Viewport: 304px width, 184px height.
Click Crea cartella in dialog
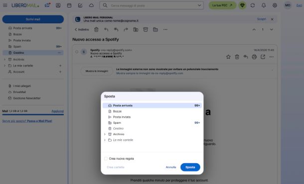pyautogui.click(x=116, y=167)
